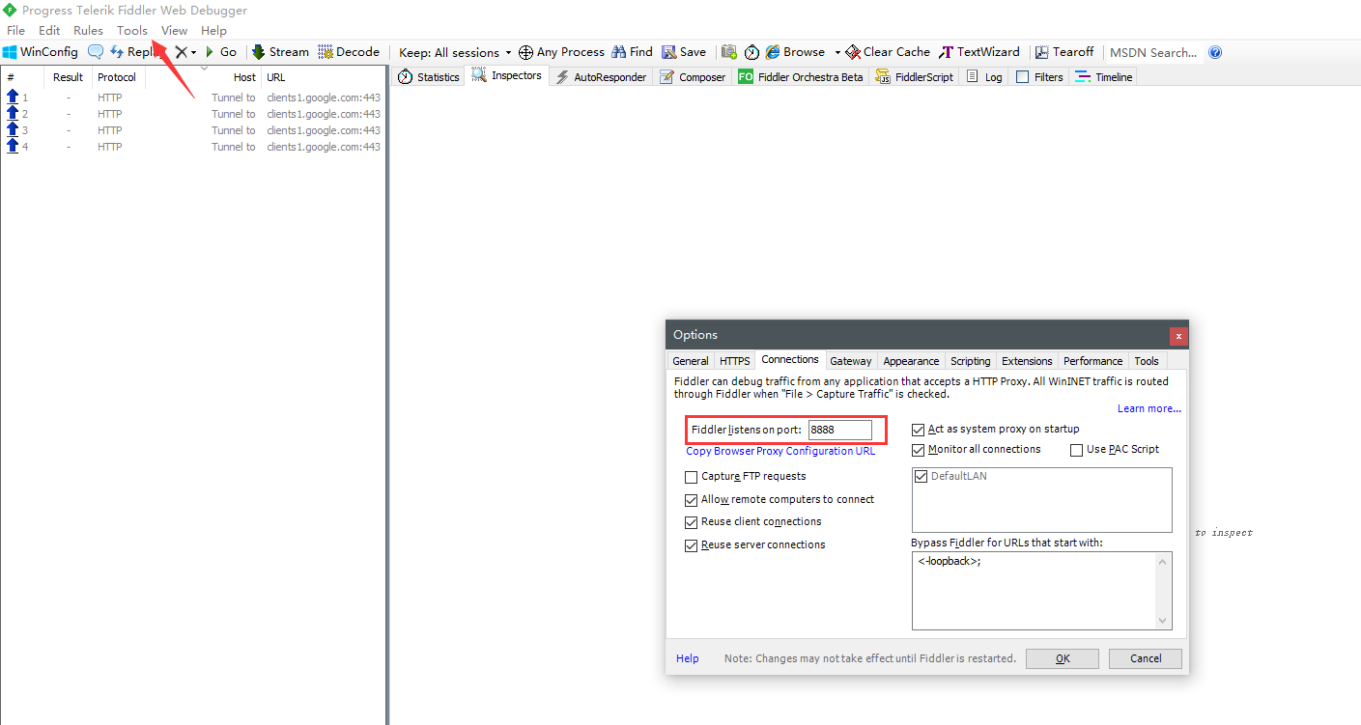
Task: Switch to the Log tab
Action: pyautogui.click(x=984, y=77)
